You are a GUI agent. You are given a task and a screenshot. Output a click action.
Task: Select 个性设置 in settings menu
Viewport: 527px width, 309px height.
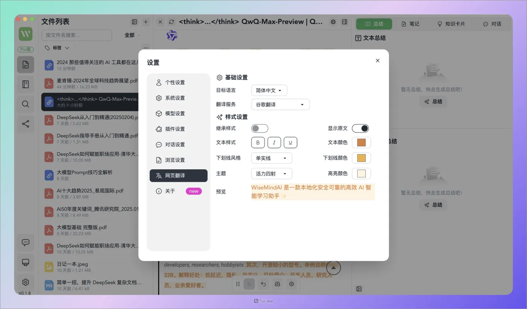[178, 82]
